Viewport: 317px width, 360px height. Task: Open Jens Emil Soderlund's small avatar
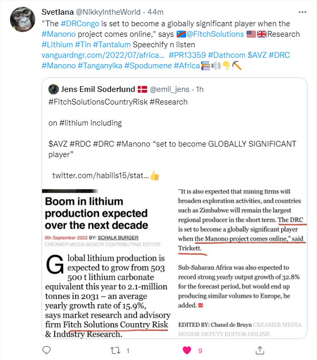point(54,89)
